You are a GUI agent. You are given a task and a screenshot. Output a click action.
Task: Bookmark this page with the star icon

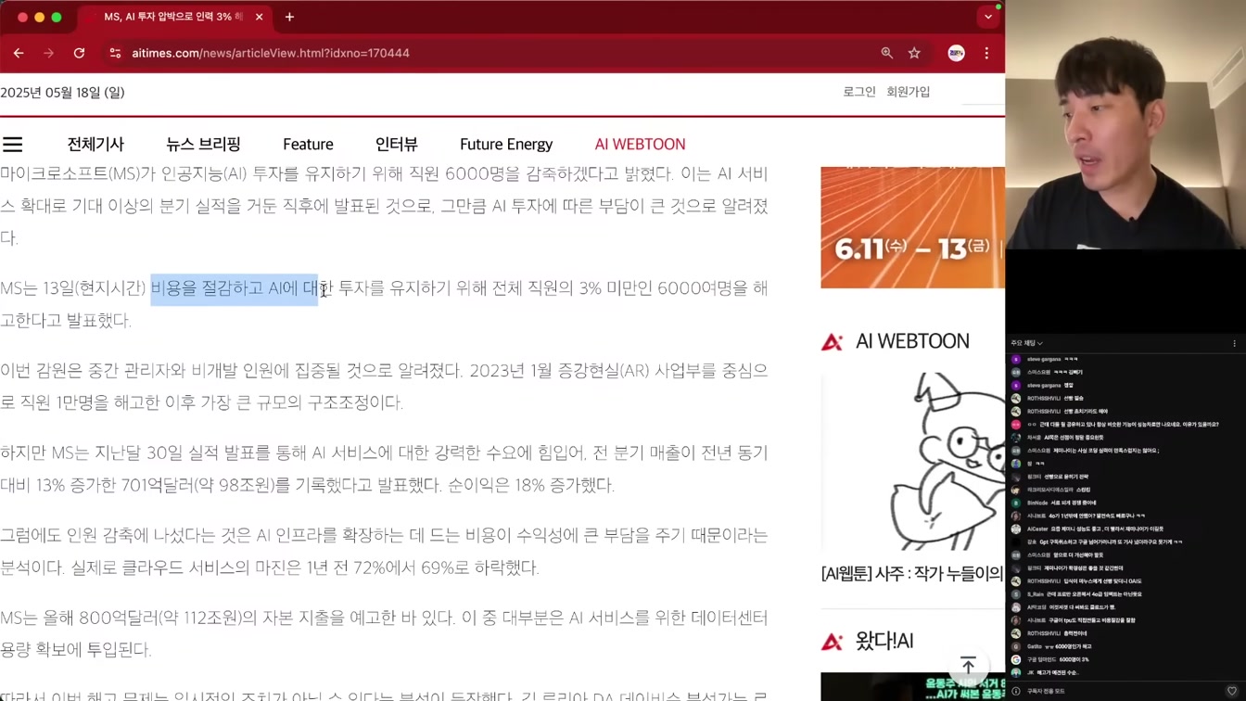(x=914, y=53)
